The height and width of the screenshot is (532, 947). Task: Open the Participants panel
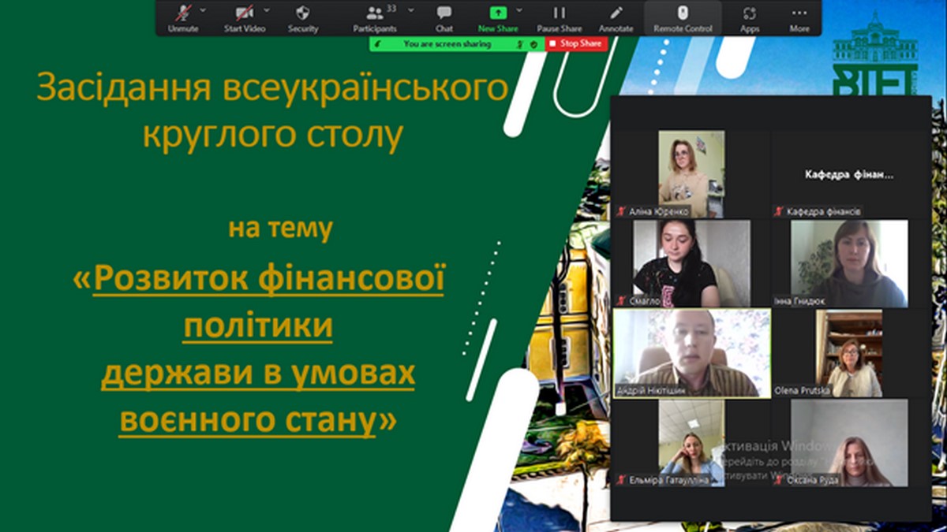[x=375, y=17]
